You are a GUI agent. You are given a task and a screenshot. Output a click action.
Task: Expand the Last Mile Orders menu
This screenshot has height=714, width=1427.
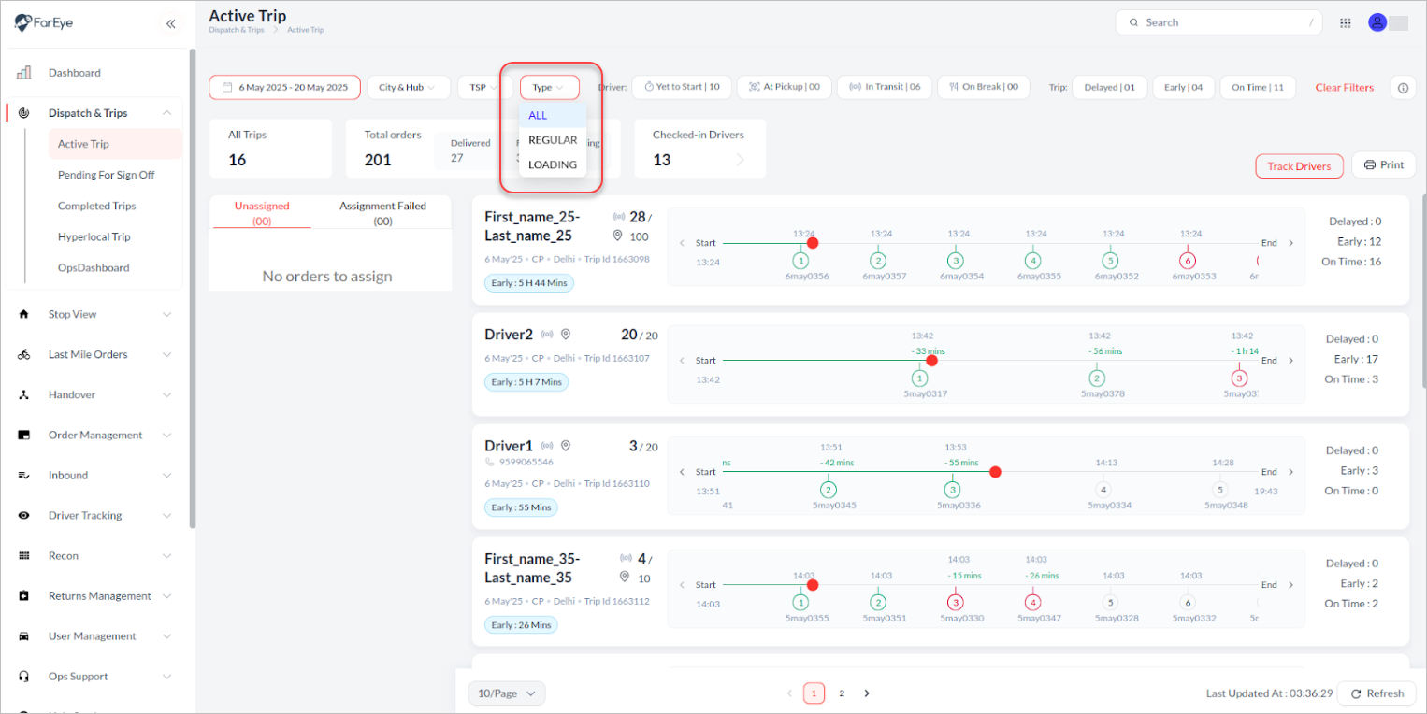pyautogui.click(x=167, y=354)
